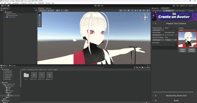Open the Selected Avatar dropdown

coord(158,30)
